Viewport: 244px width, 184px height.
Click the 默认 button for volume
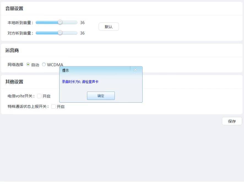[109, 27]
